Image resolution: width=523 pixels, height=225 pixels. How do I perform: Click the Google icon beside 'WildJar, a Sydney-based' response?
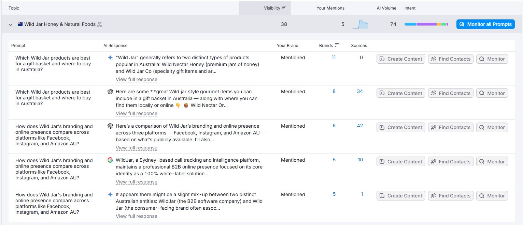[110, 160]
